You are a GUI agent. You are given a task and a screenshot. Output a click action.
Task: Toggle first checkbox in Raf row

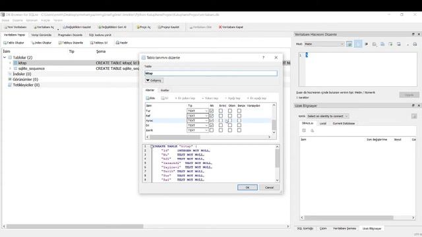point(212,116)
